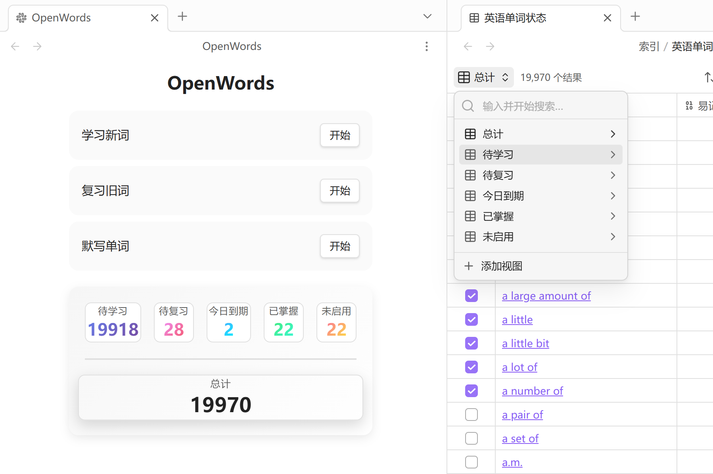This screenshot has width=713, height=474.
Task: Expand options chevron for 总计 view
Action: point(613,134)
